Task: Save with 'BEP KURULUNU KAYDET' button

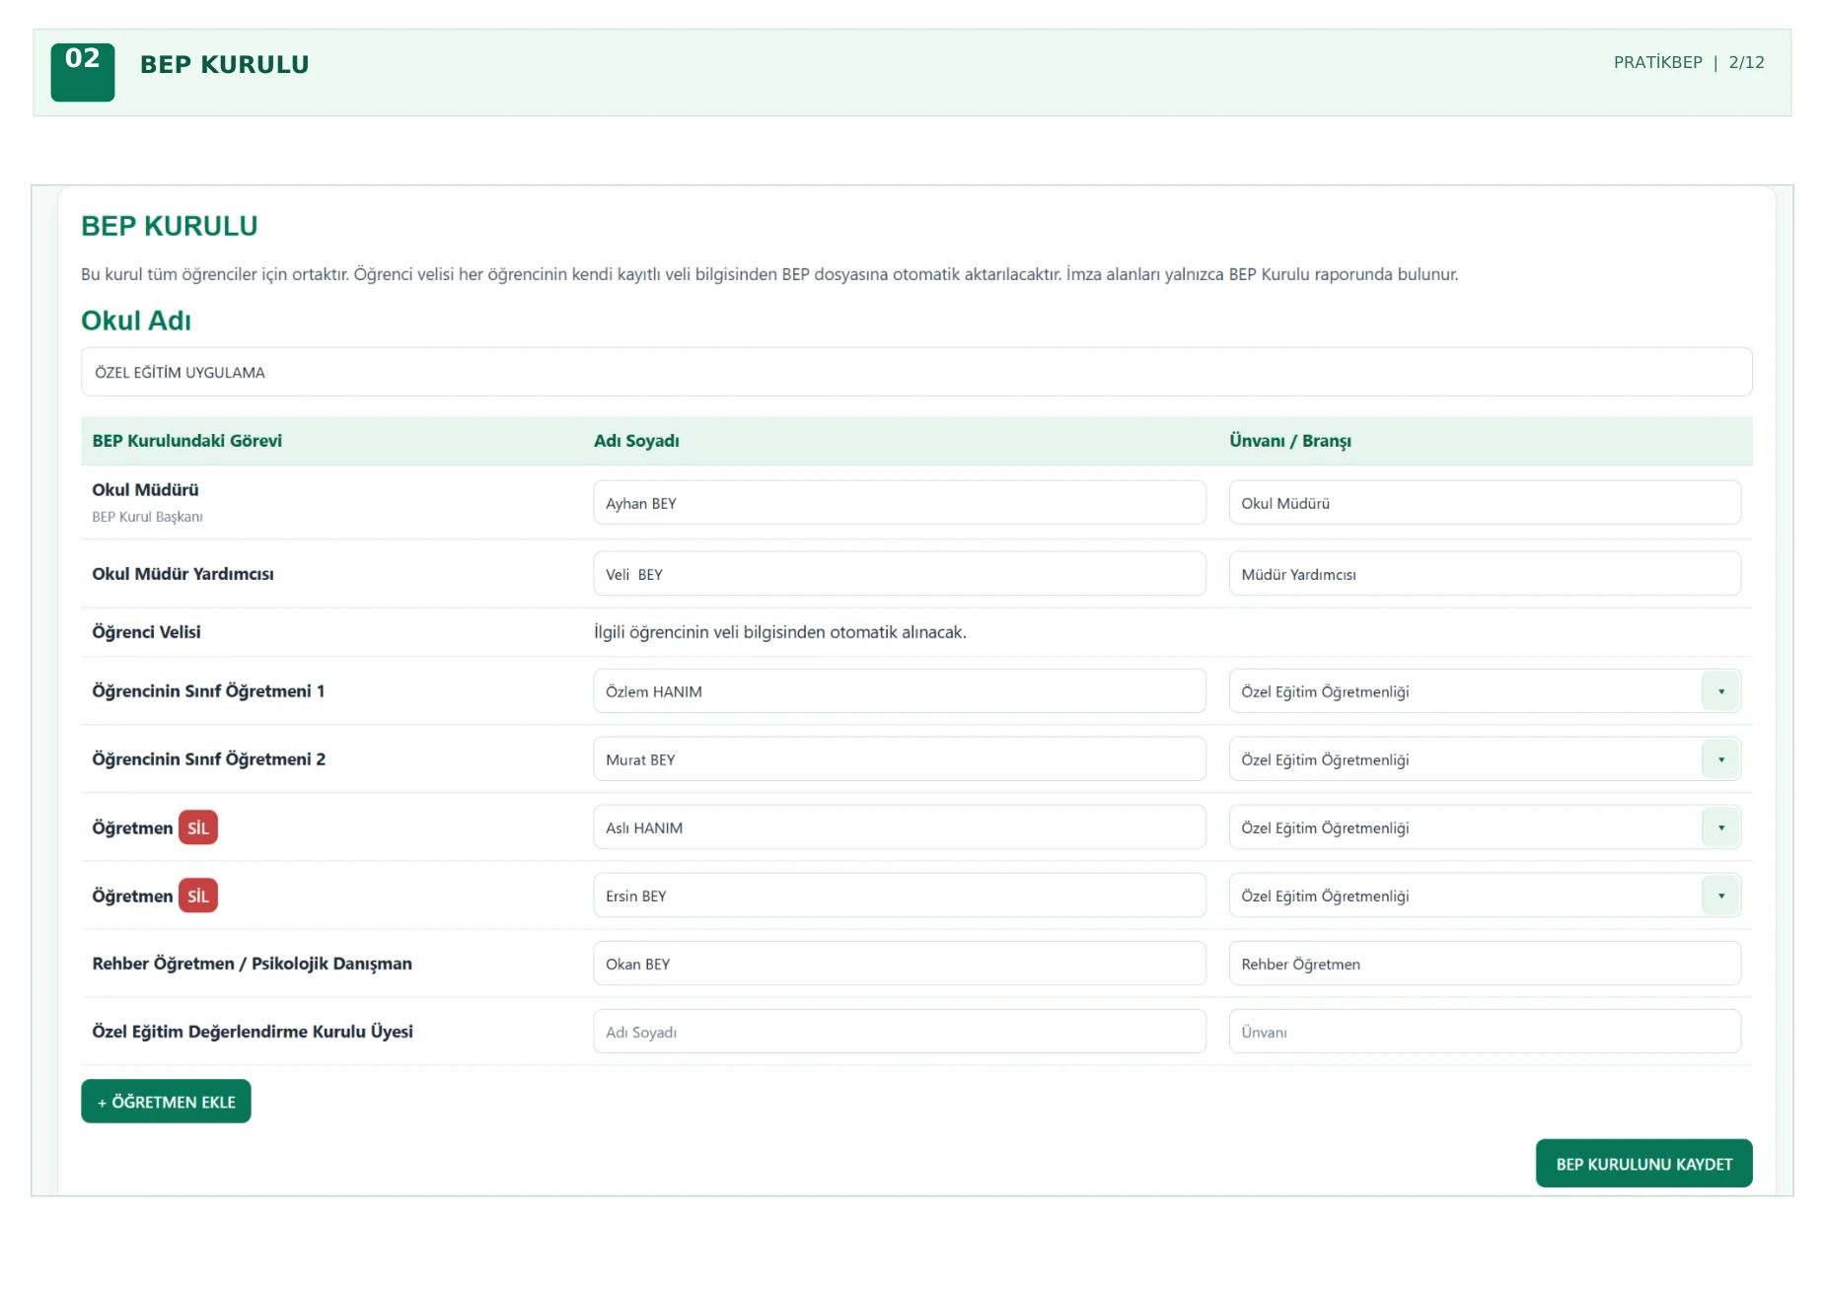Action: coord(1643,1164)
